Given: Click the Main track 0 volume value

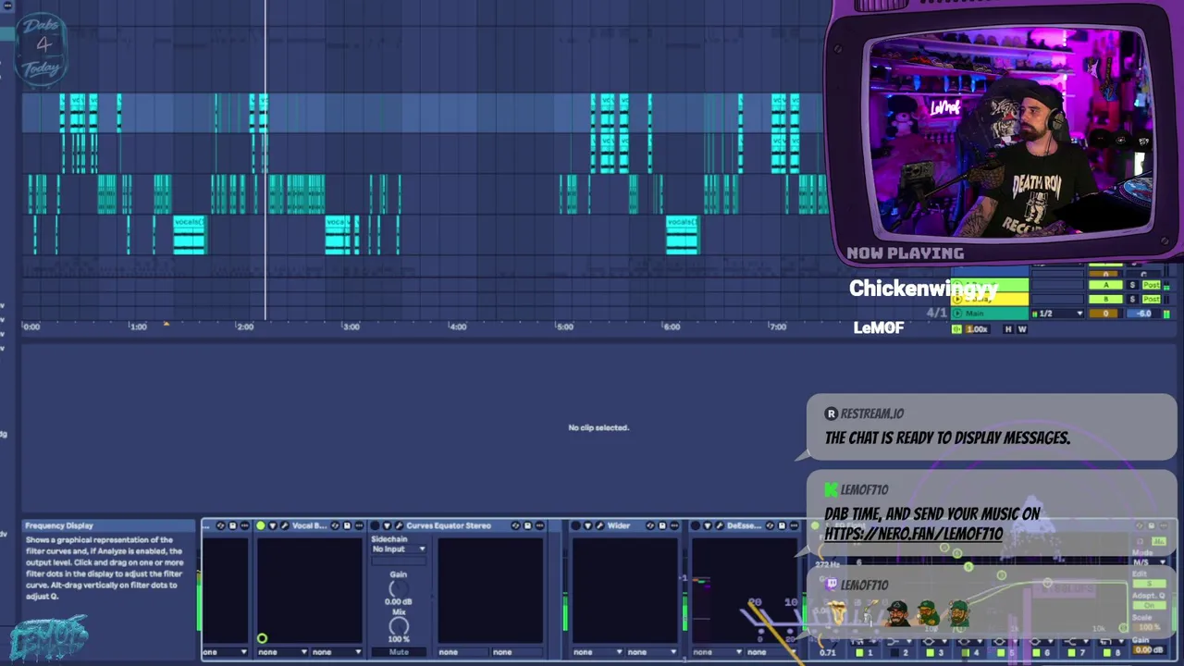Looking at the screenshot, I should point(1104,314).
